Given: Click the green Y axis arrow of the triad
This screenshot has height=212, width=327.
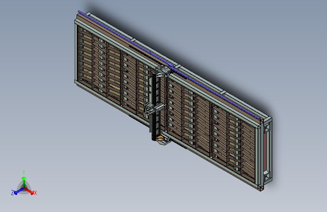Looking at the screenshot, I should [x=24, y=181].
